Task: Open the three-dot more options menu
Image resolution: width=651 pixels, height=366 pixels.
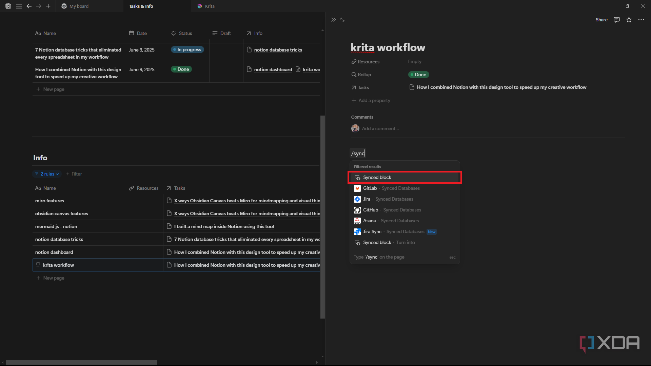Action: coord(641,20)
